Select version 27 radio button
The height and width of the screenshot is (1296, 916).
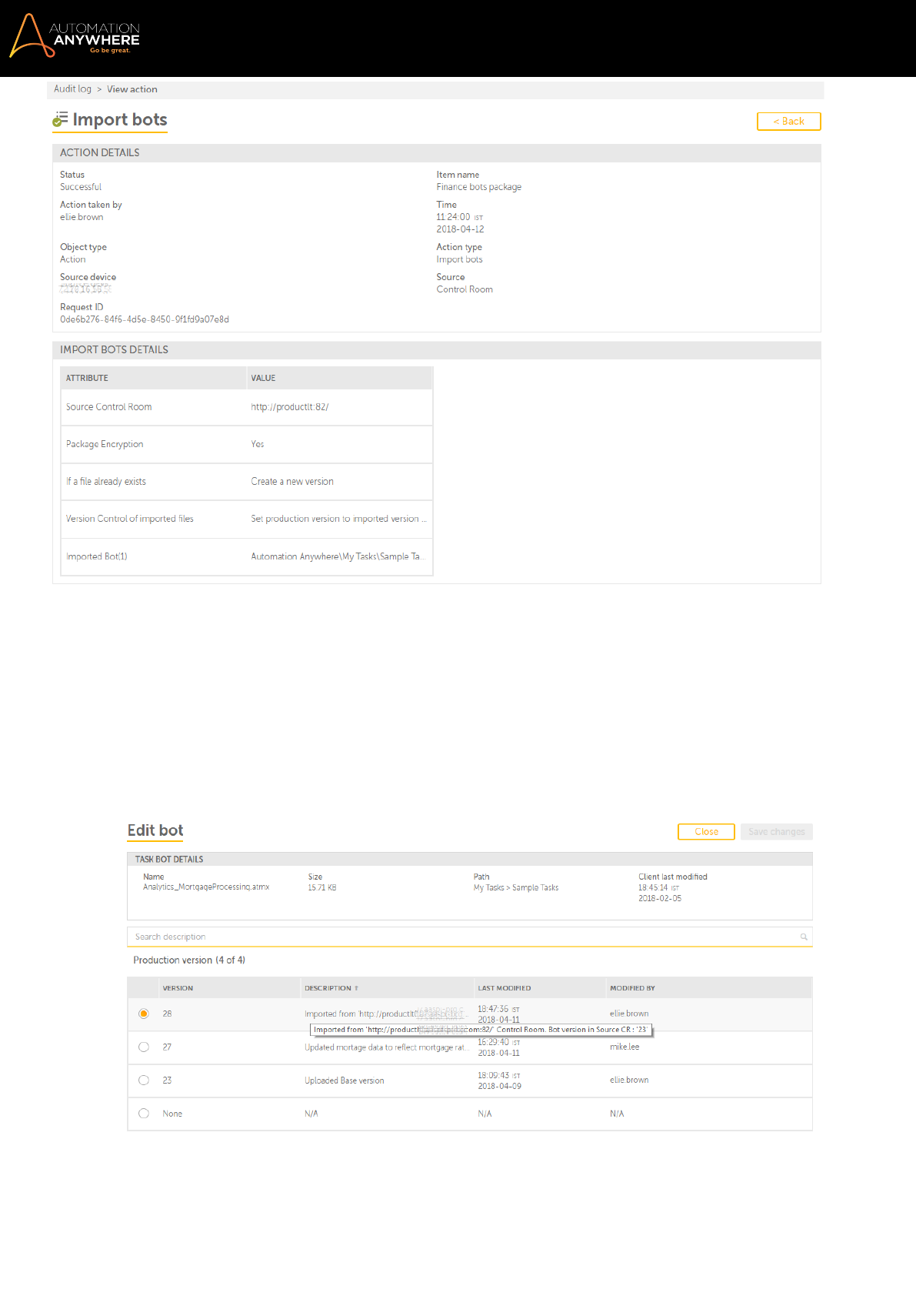[144, 1047]
